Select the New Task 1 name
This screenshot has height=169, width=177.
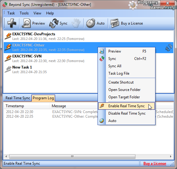point(22,67)
